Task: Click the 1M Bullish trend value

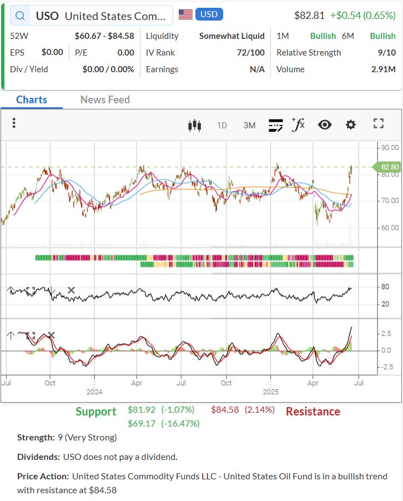Action: pos(323,36)
